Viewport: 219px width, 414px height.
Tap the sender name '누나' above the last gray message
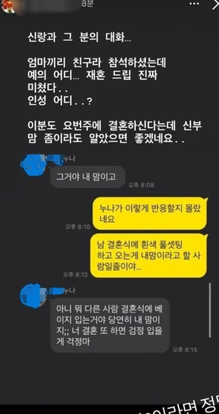coord(69,291)
